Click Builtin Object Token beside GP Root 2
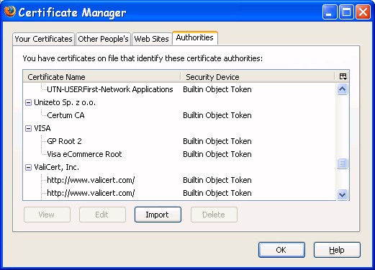Image resolution: width=375 pixels, height=270 pixels. coord(217,141)
